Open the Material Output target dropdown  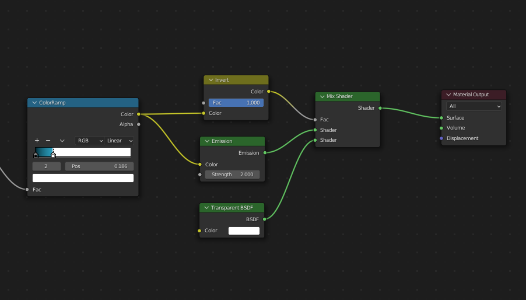tap(475, 106)
